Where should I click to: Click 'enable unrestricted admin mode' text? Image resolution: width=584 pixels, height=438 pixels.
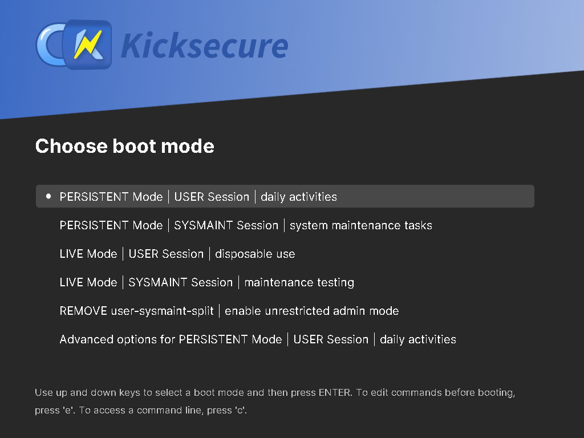(x=311, y=311)
